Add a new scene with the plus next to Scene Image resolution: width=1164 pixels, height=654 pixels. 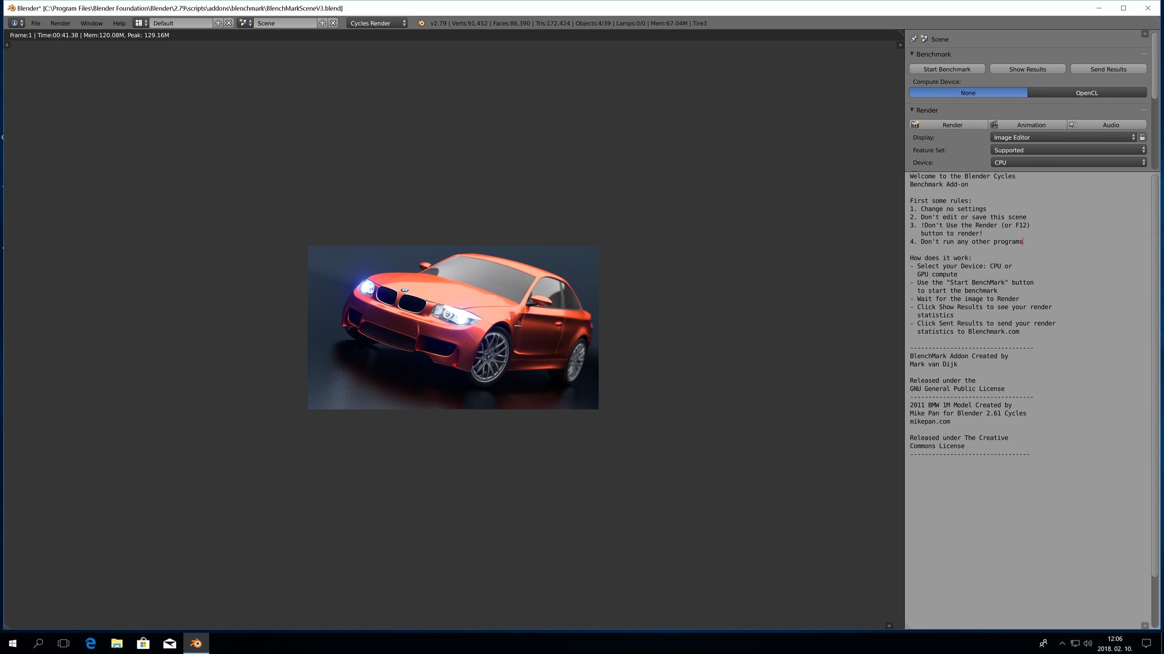click(x=323, y=23)
